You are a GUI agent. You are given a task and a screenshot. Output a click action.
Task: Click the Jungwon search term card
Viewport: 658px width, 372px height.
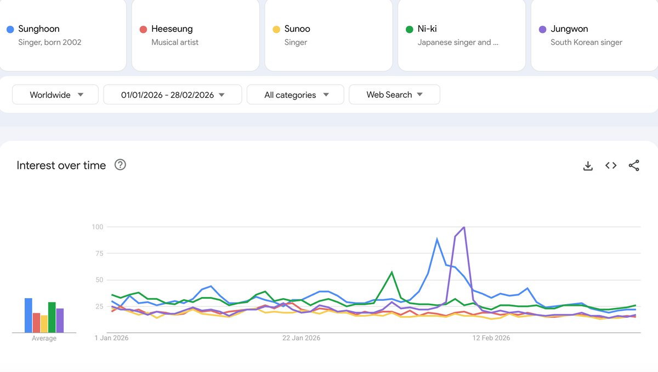coord(594,35)
